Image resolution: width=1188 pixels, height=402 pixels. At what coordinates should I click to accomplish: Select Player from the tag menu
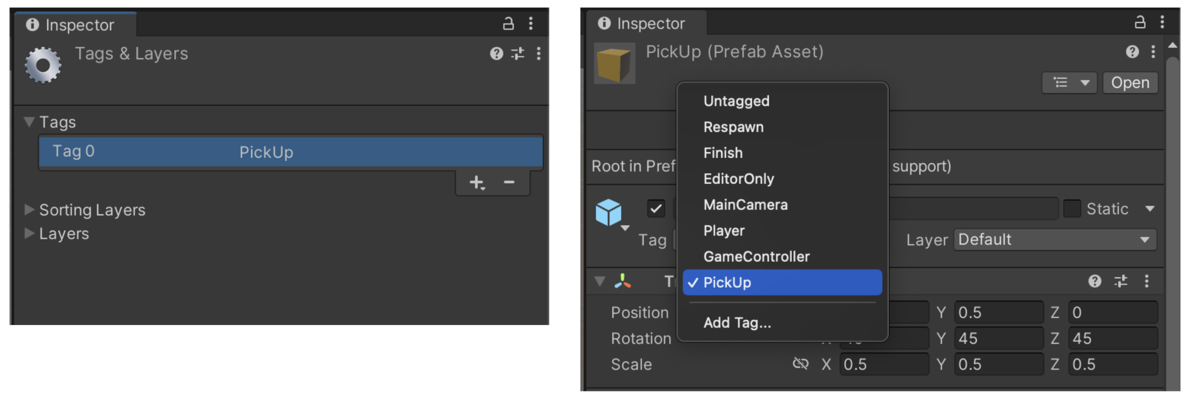click(x=724, y=231)
